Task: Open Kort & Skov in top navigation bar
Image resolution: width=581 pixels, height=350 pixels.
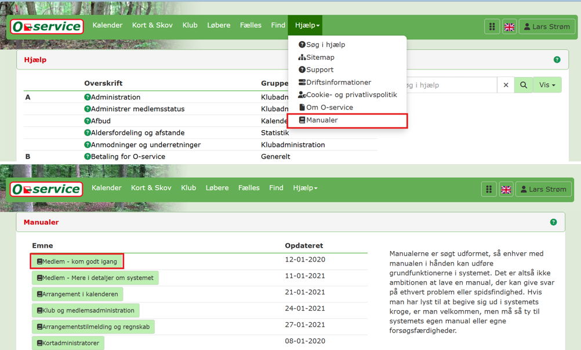Action: coord(152,25)
